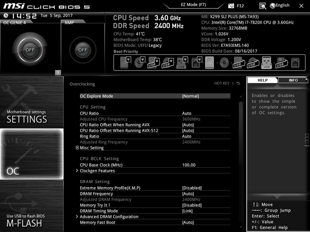Image resolution: width=310 pixels, height=232 pixels.
Task: Click the date Tue 5 Sep, 2017
Action: tap(56, 15)
